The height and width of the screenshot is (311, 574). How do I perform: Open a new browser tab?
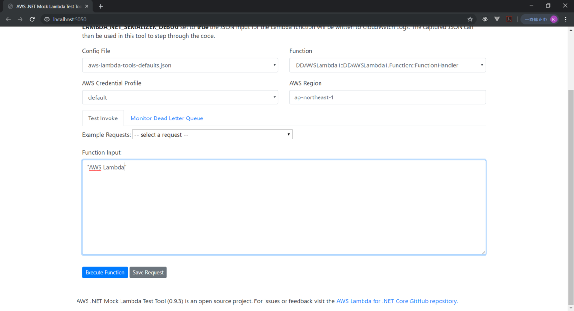tap(101, 6)
